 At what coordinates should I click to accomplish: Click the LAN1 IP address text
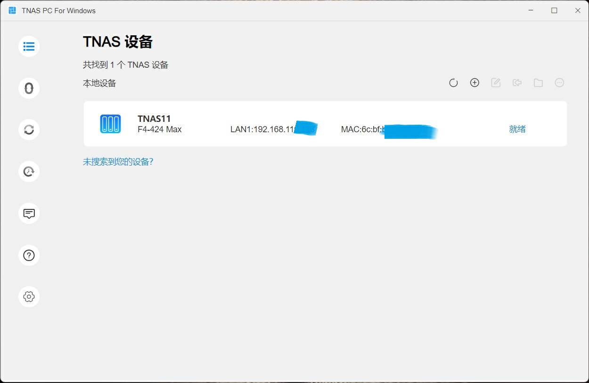coord(274,129)
